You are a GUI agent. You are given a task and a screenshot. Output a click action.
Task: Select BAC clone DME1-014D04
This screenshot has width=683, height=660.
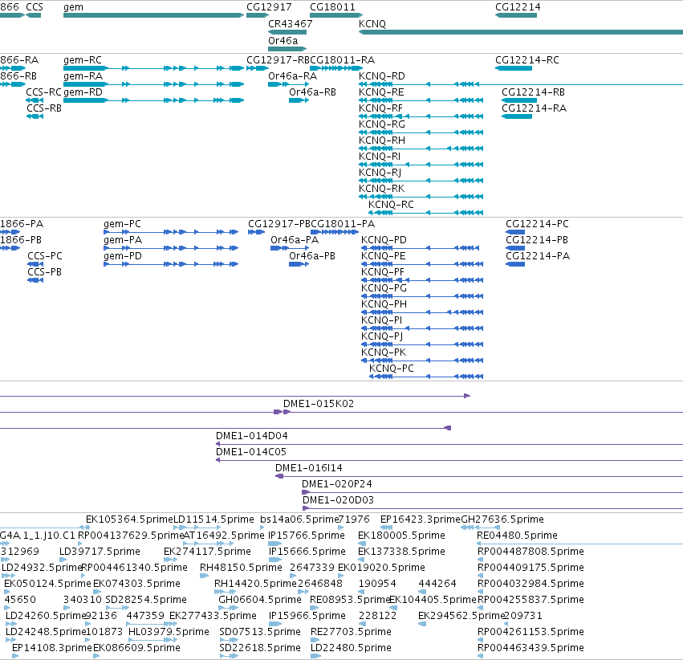pyautogui.click(x=449, y=444)
